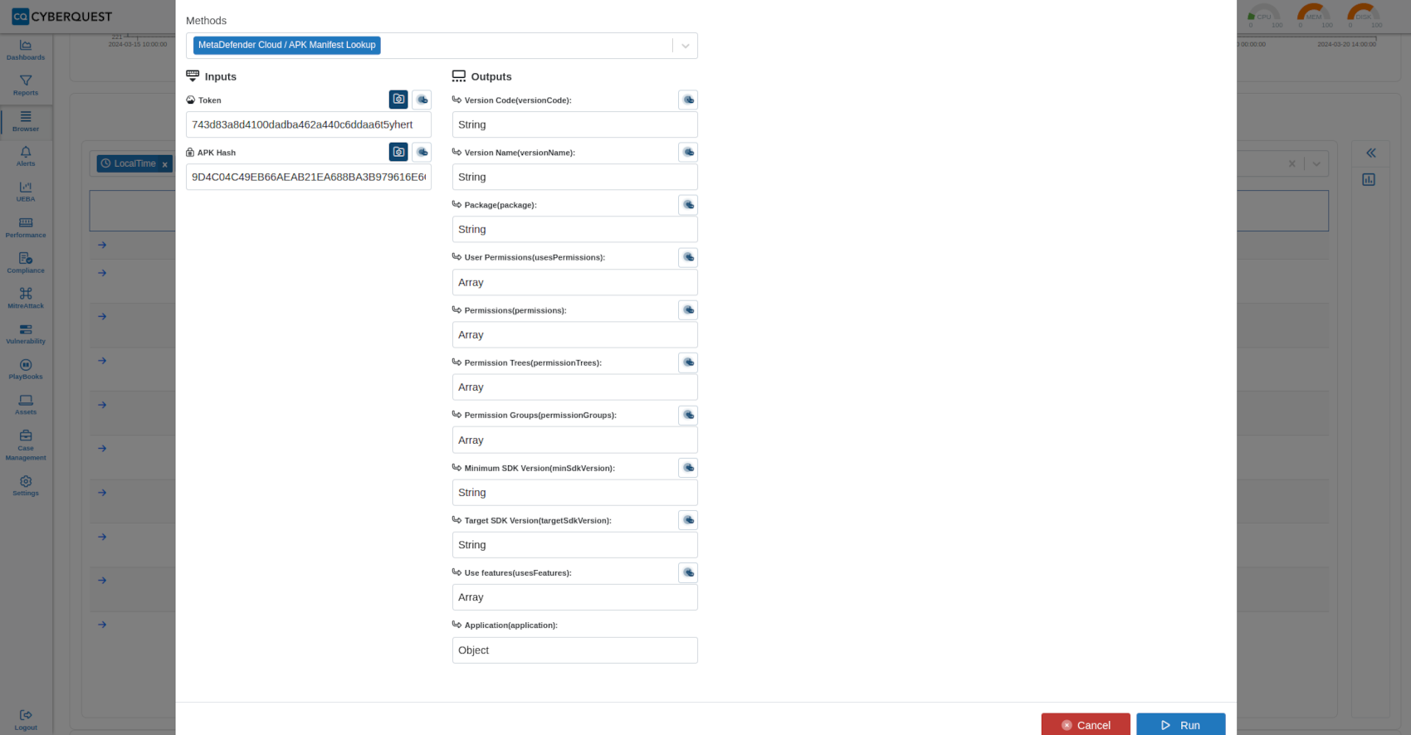
Task: Click cloud icon for Permission Groups output
Action: click(x=688, y=415)
